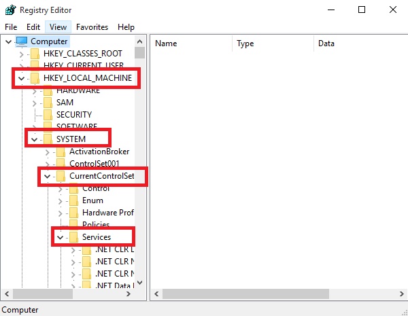Expand the SAM key

pyautogui.click(x=35, y=103)
